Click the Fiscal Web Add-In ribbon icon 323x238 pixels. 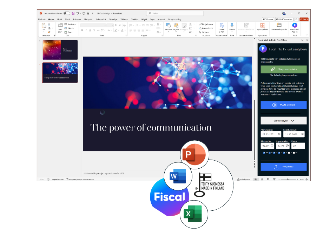point(295,26)
